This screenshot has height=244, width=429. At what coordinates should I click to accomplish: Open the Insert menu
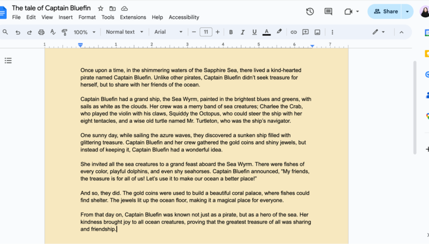pyautogui.click(x=66, y=17)
